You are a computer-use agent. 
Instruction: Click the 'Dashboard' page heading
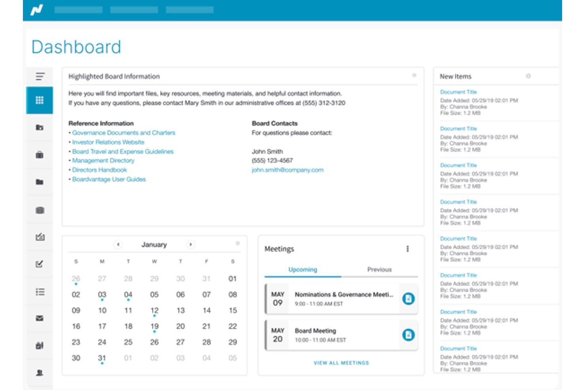pyautogui.click(x=76, y=47)
